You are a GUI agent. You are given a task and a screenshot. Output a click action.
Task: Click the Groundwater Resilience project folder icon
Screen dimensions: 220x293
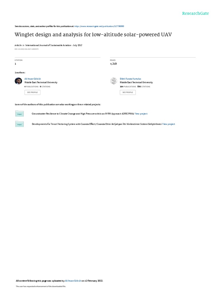coord(19,114)
